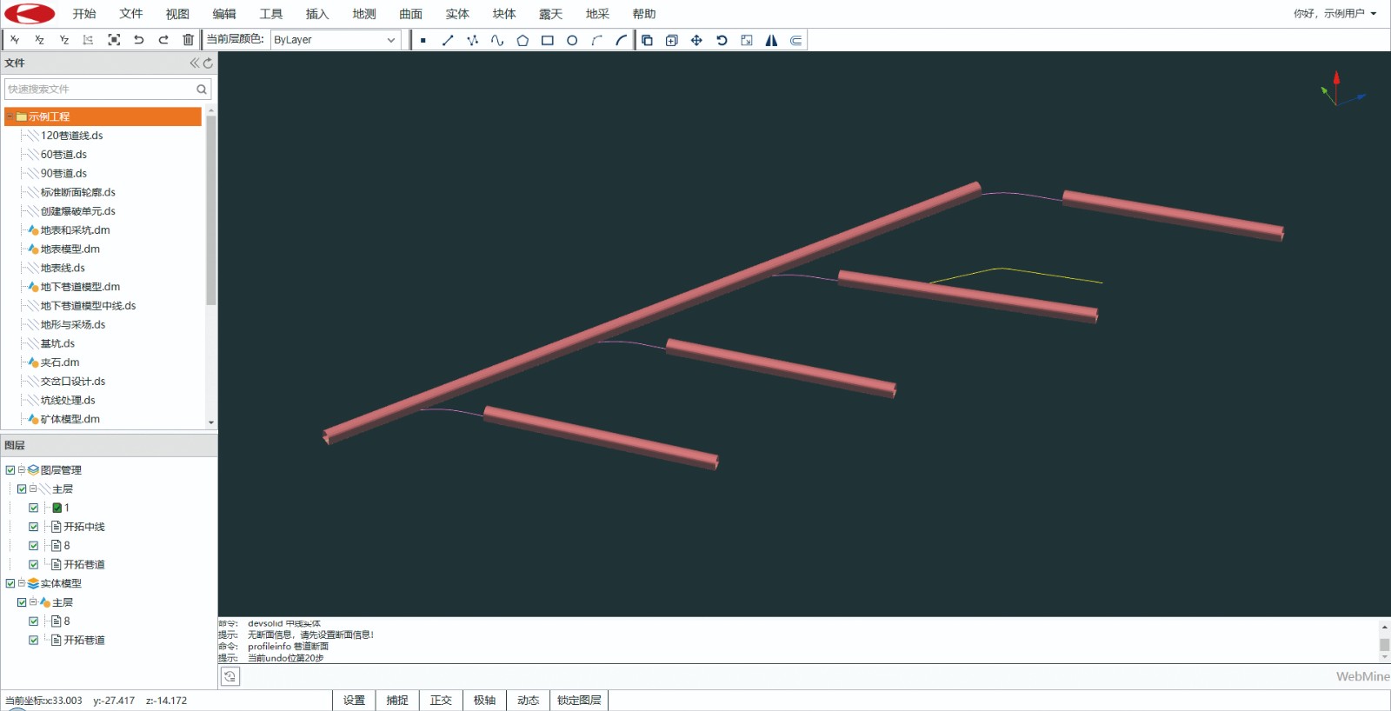Click the trash delete icon
Image resolution: width=1391 pixels, height=711 pixels.
pos(188,40)
